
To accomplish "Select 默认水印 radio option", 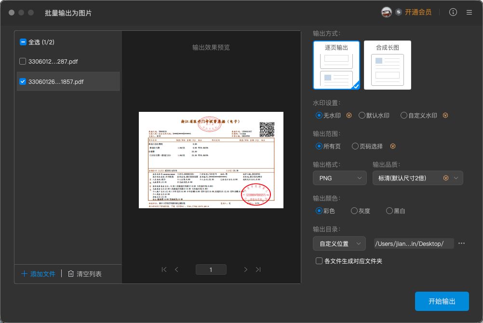I will click(362, 115).
